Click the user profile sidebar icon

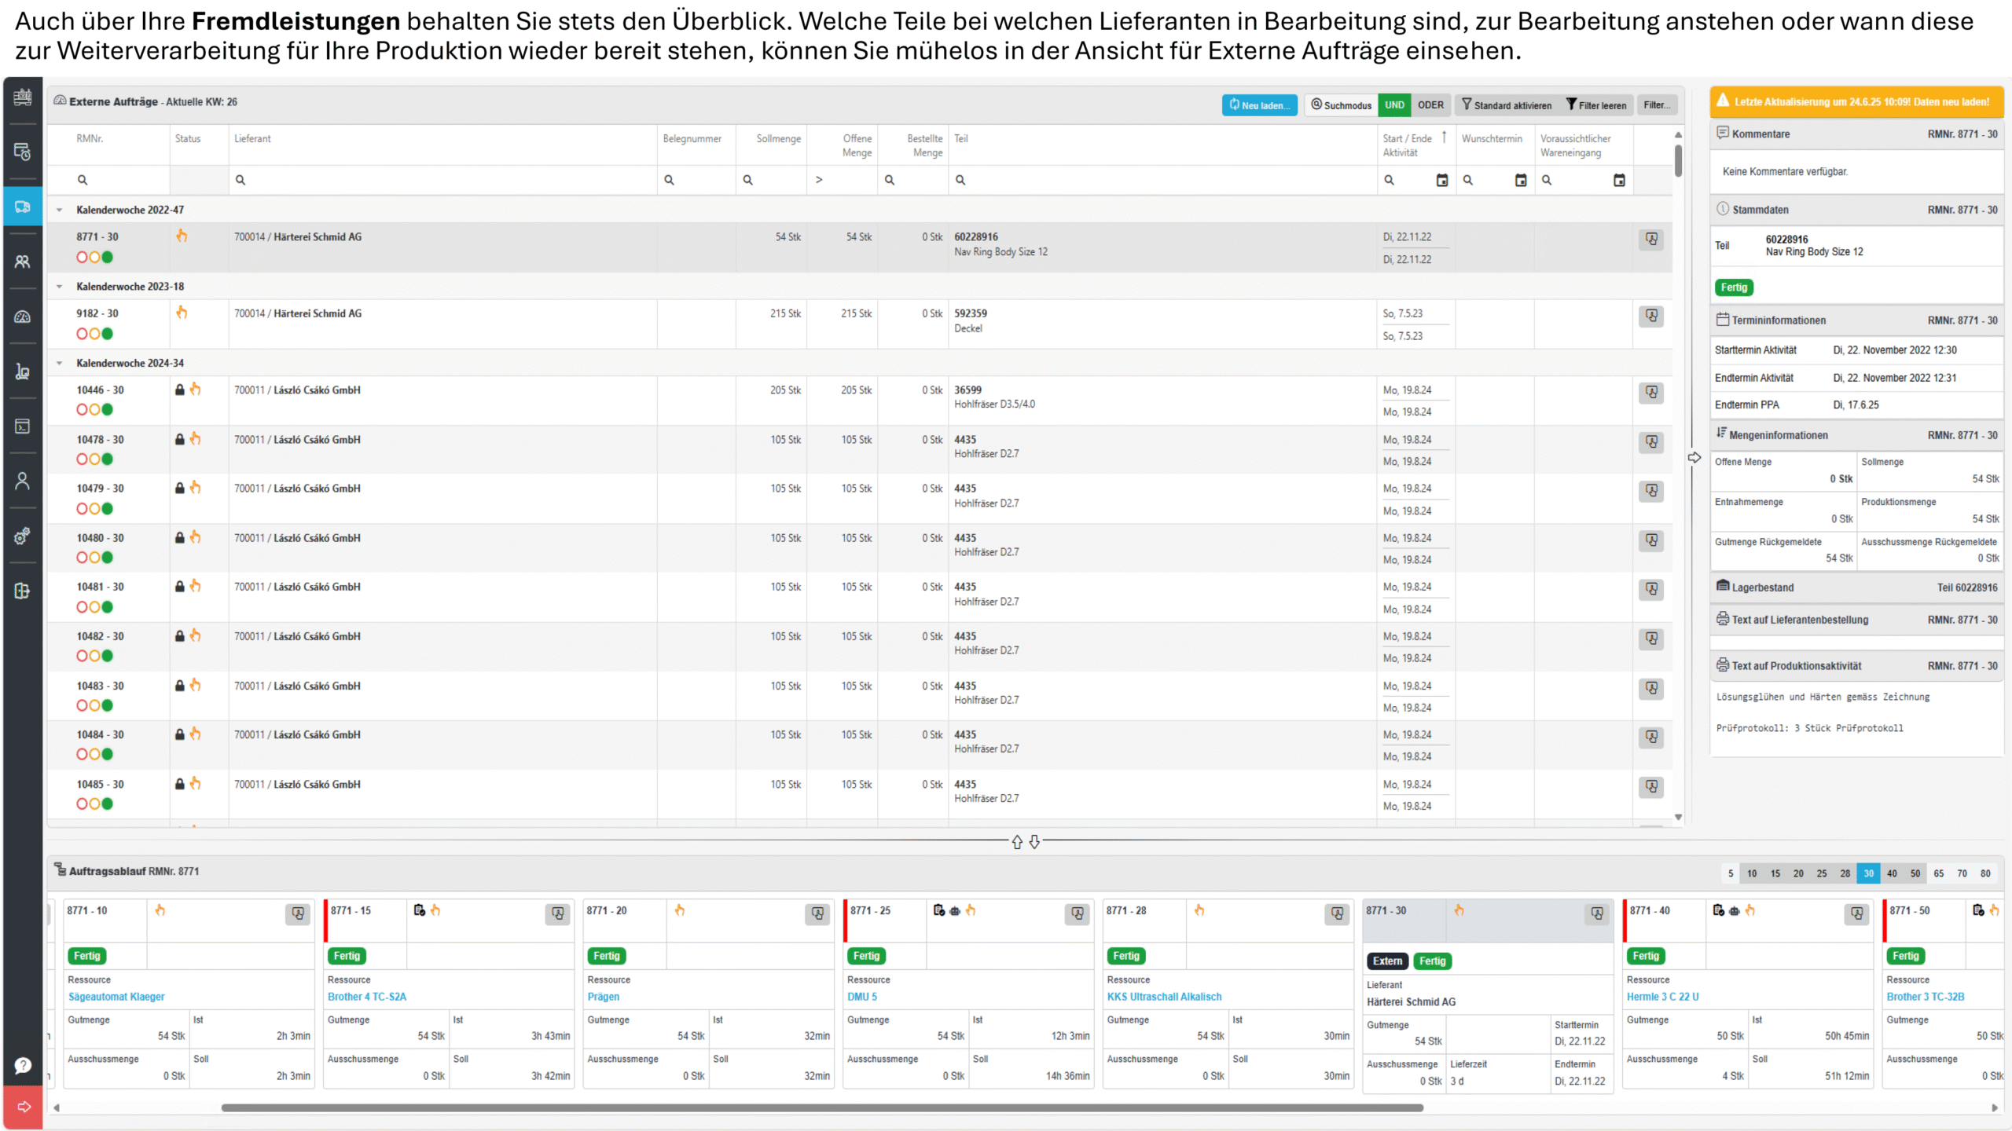click(22, 481)
